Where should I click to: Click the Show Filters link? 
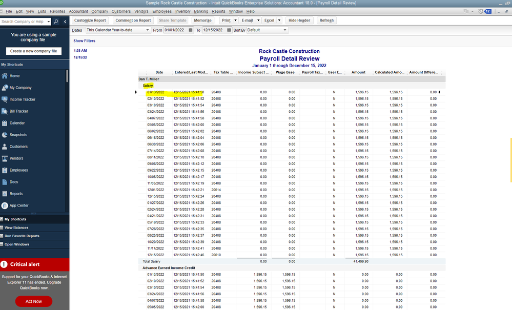pyautogui.click(x=84, y=40)
